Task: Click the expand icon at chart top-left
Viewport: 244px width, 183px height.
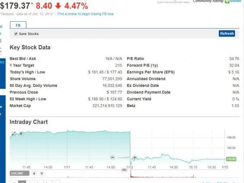Action: pos(14,134)
